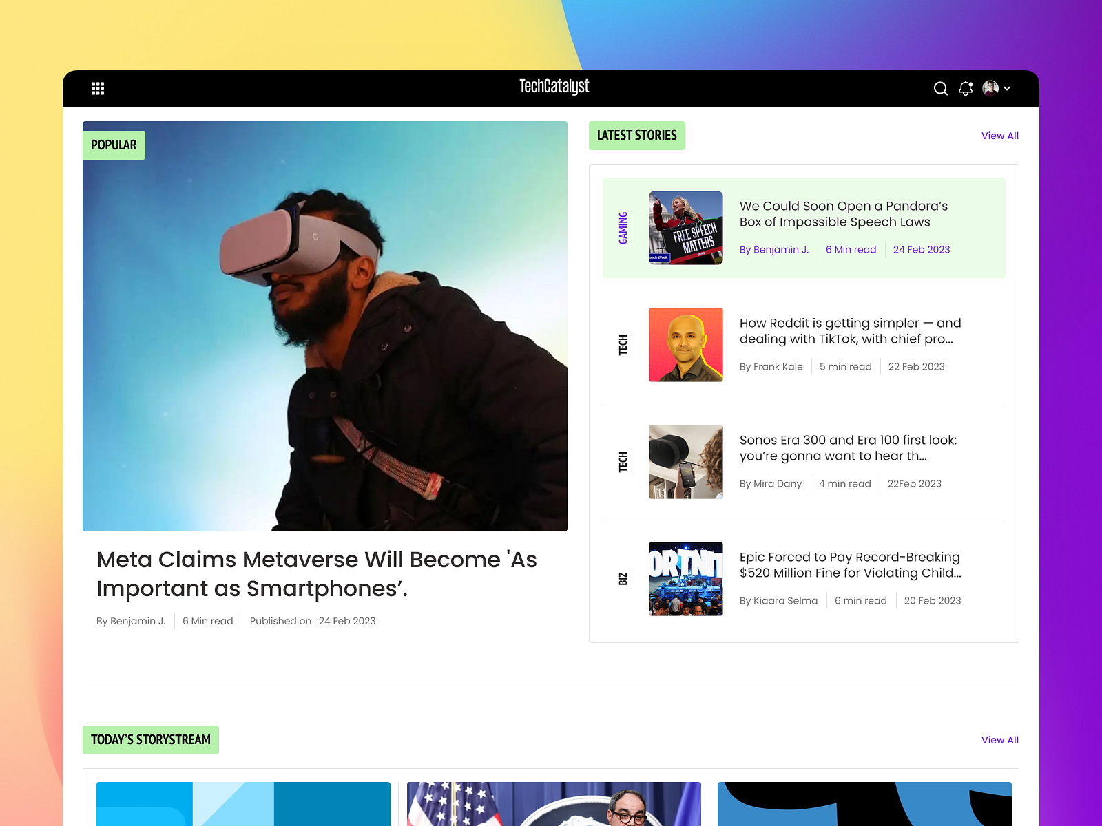
Task: Open the flag podium storystream card
Action: (x=554, y=804)
